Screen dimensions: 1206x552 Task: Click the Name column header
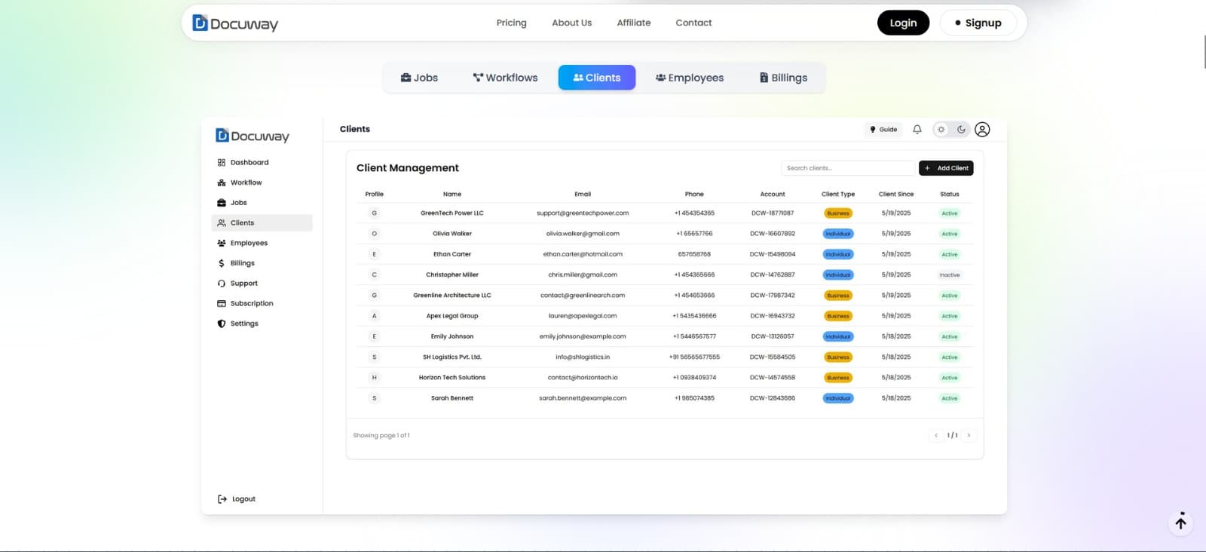tap(452, 195)
